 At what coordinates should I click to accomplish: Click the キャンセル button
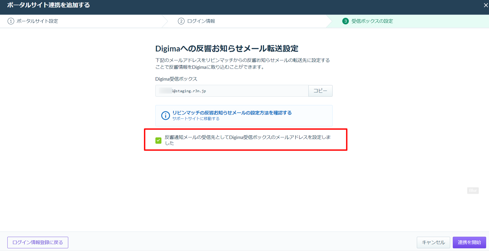pos(433,242)
